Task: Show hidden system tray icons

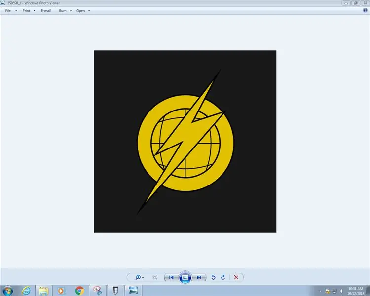Action: tap(320, 291)
